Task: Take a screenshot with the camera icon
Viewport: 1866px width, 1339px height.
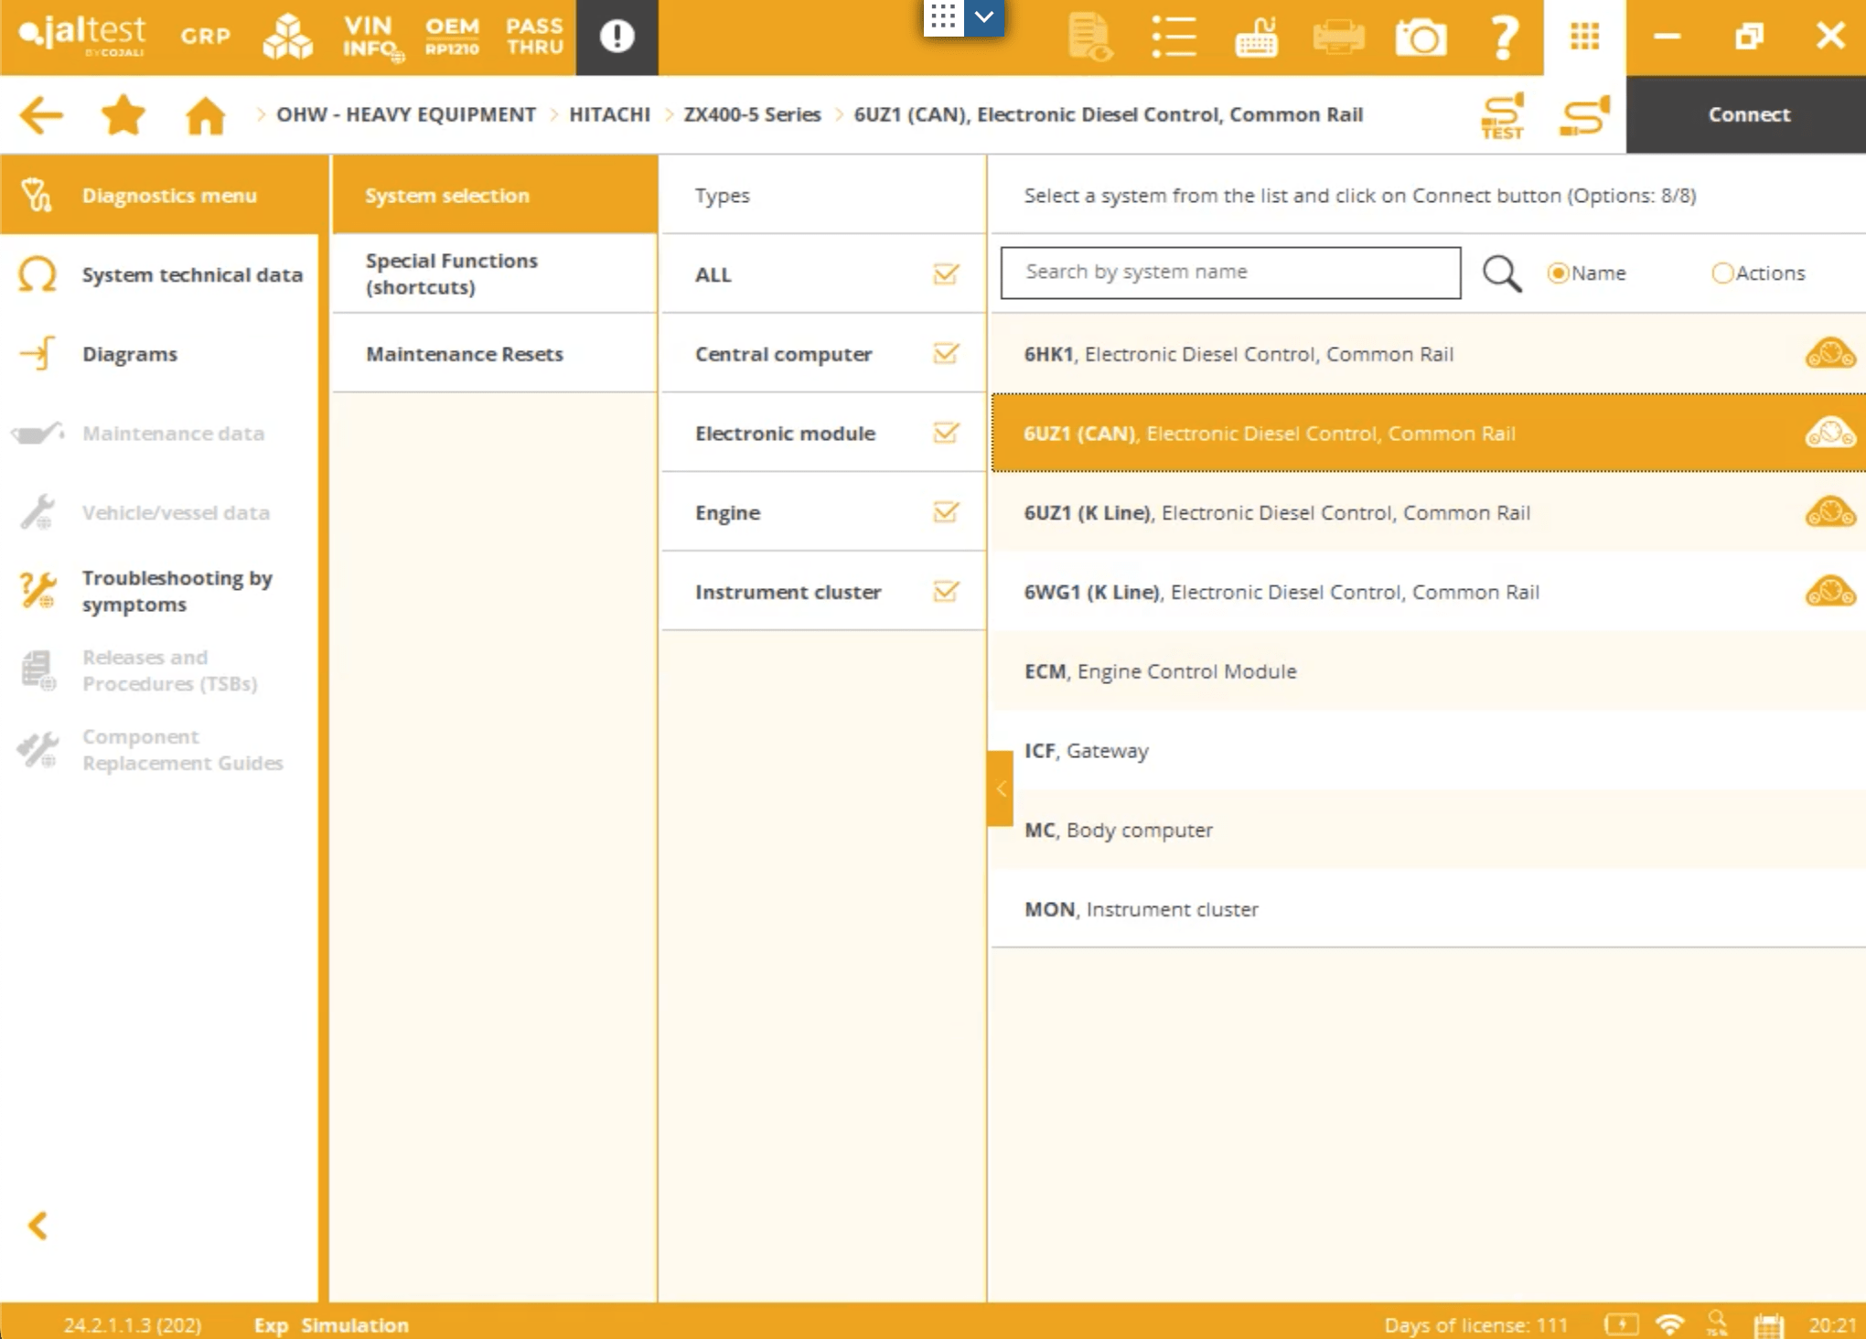Action: coord(1421,37)
